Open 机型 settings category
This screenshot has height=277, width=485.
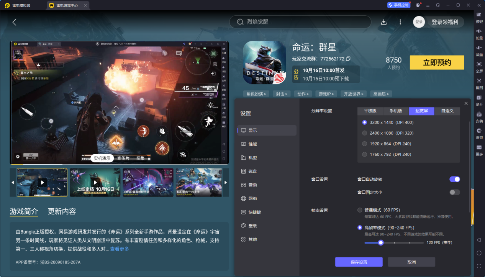coord(267,158)
